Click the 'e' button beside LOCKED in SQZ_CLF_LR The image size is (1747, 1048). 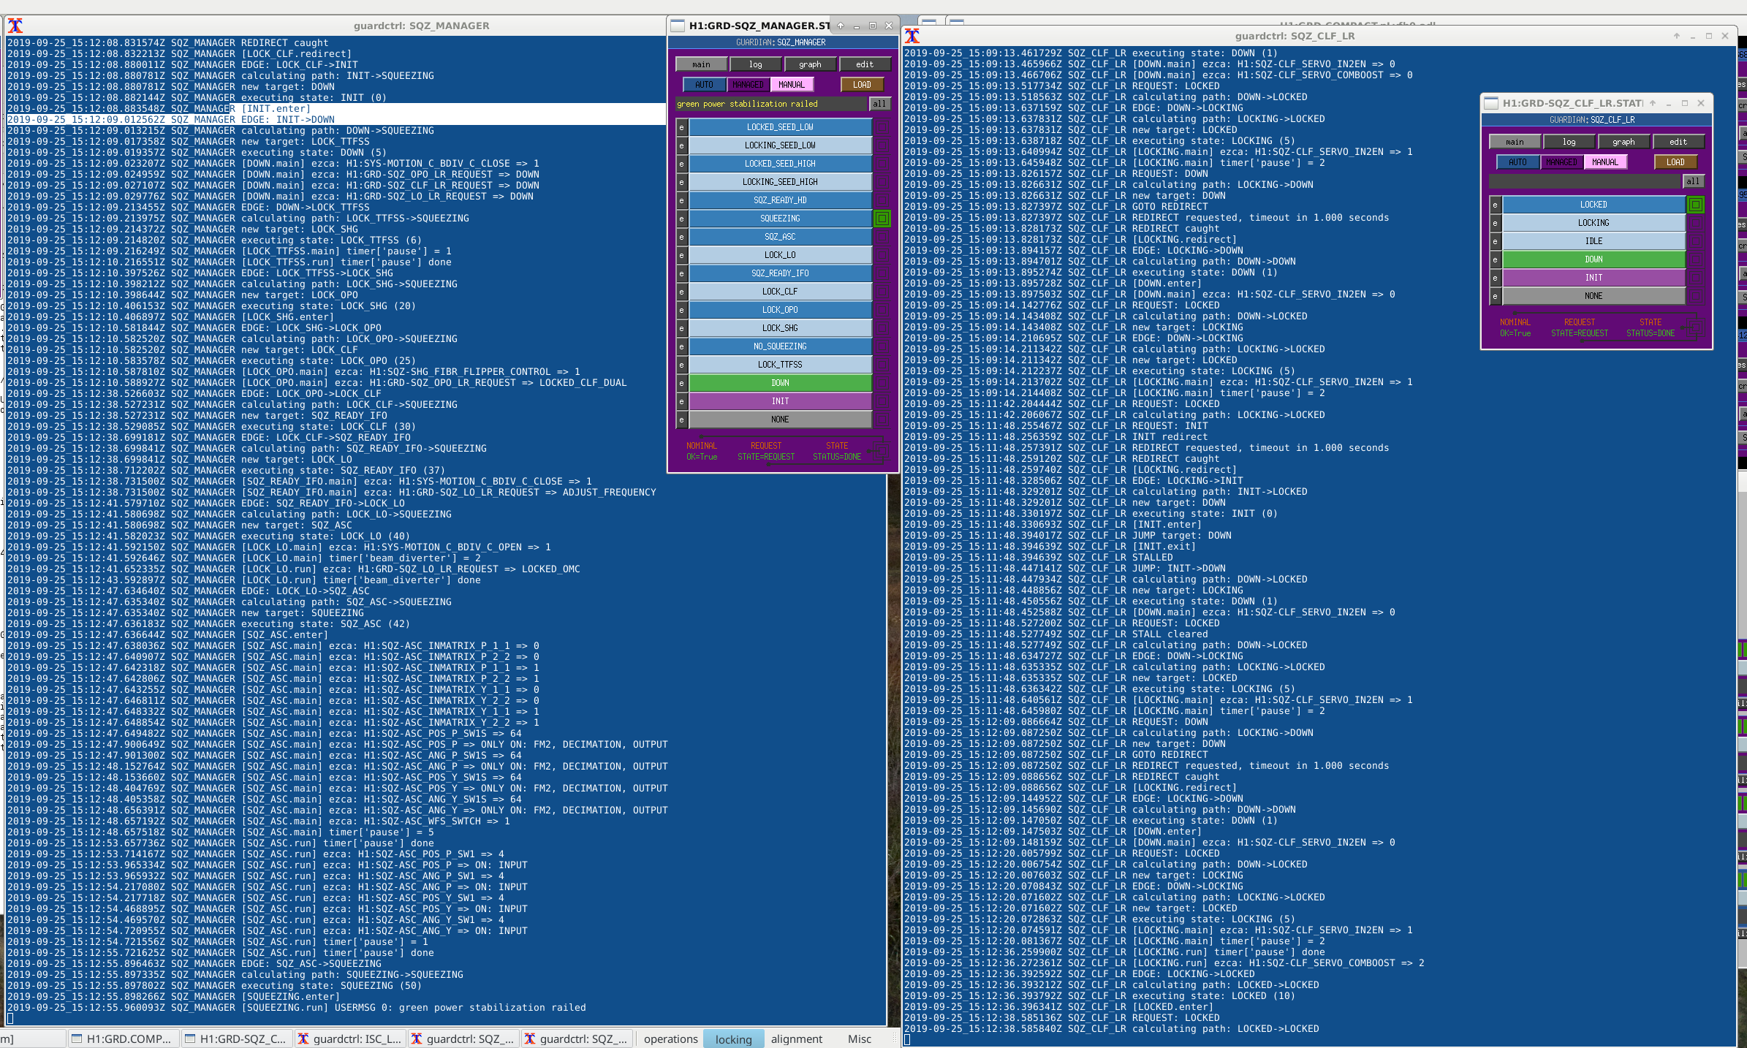(x=1495, y=205)
